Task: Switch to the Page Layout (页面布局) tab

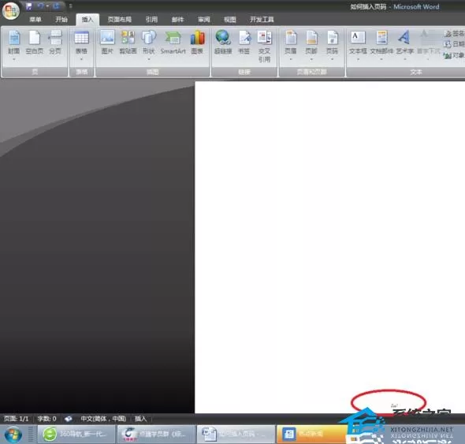Action: click(x=120, y=20)
